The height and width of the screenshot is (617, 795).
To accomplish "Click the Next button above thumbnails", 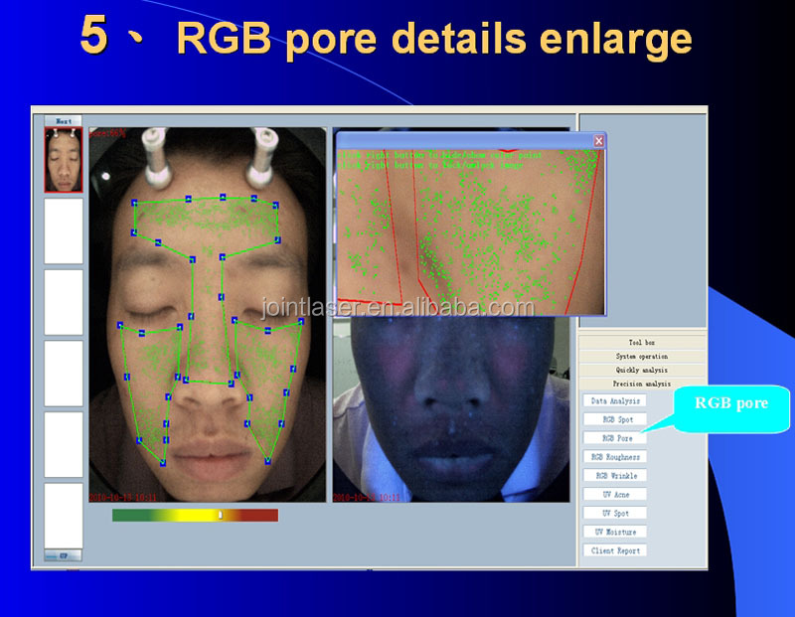I will pyautogui.click(x=64, y=121).
